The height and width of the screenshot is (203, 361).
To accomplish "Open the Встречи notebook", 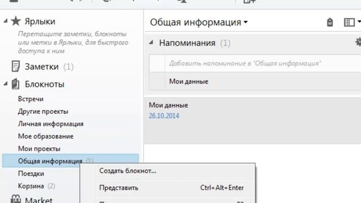I will (30, 99).
